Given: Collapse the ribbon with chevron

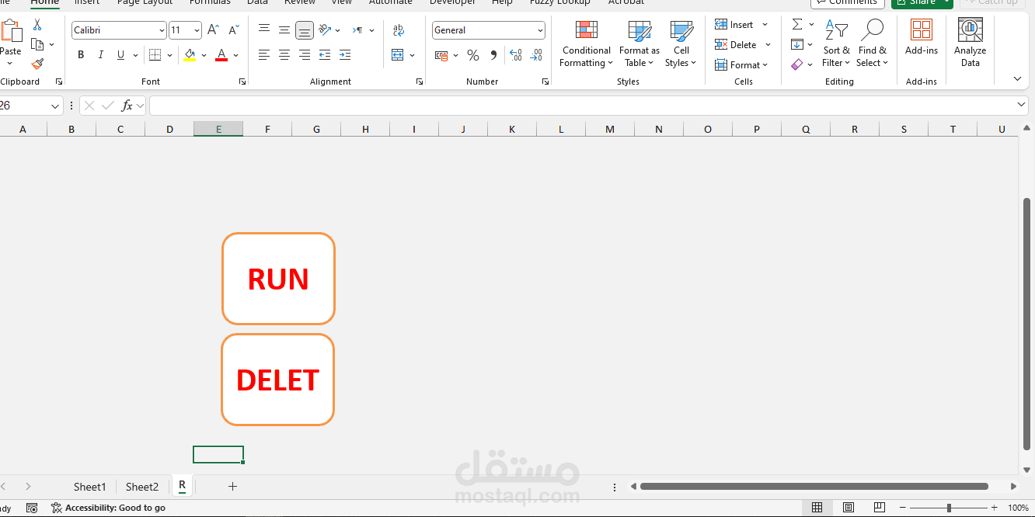Looking at the screenshot, I should tap(1018, 78).
